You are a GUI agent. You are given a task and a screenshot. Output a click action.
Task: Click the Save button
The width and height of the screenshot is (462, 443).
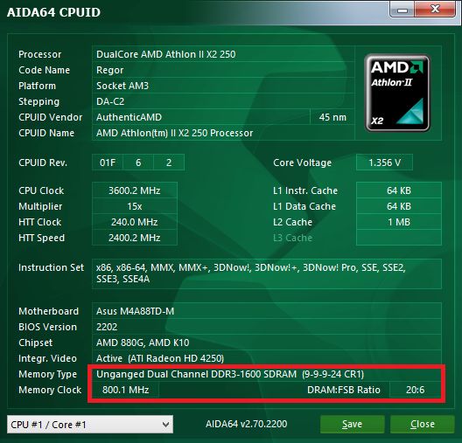point(352,424)
